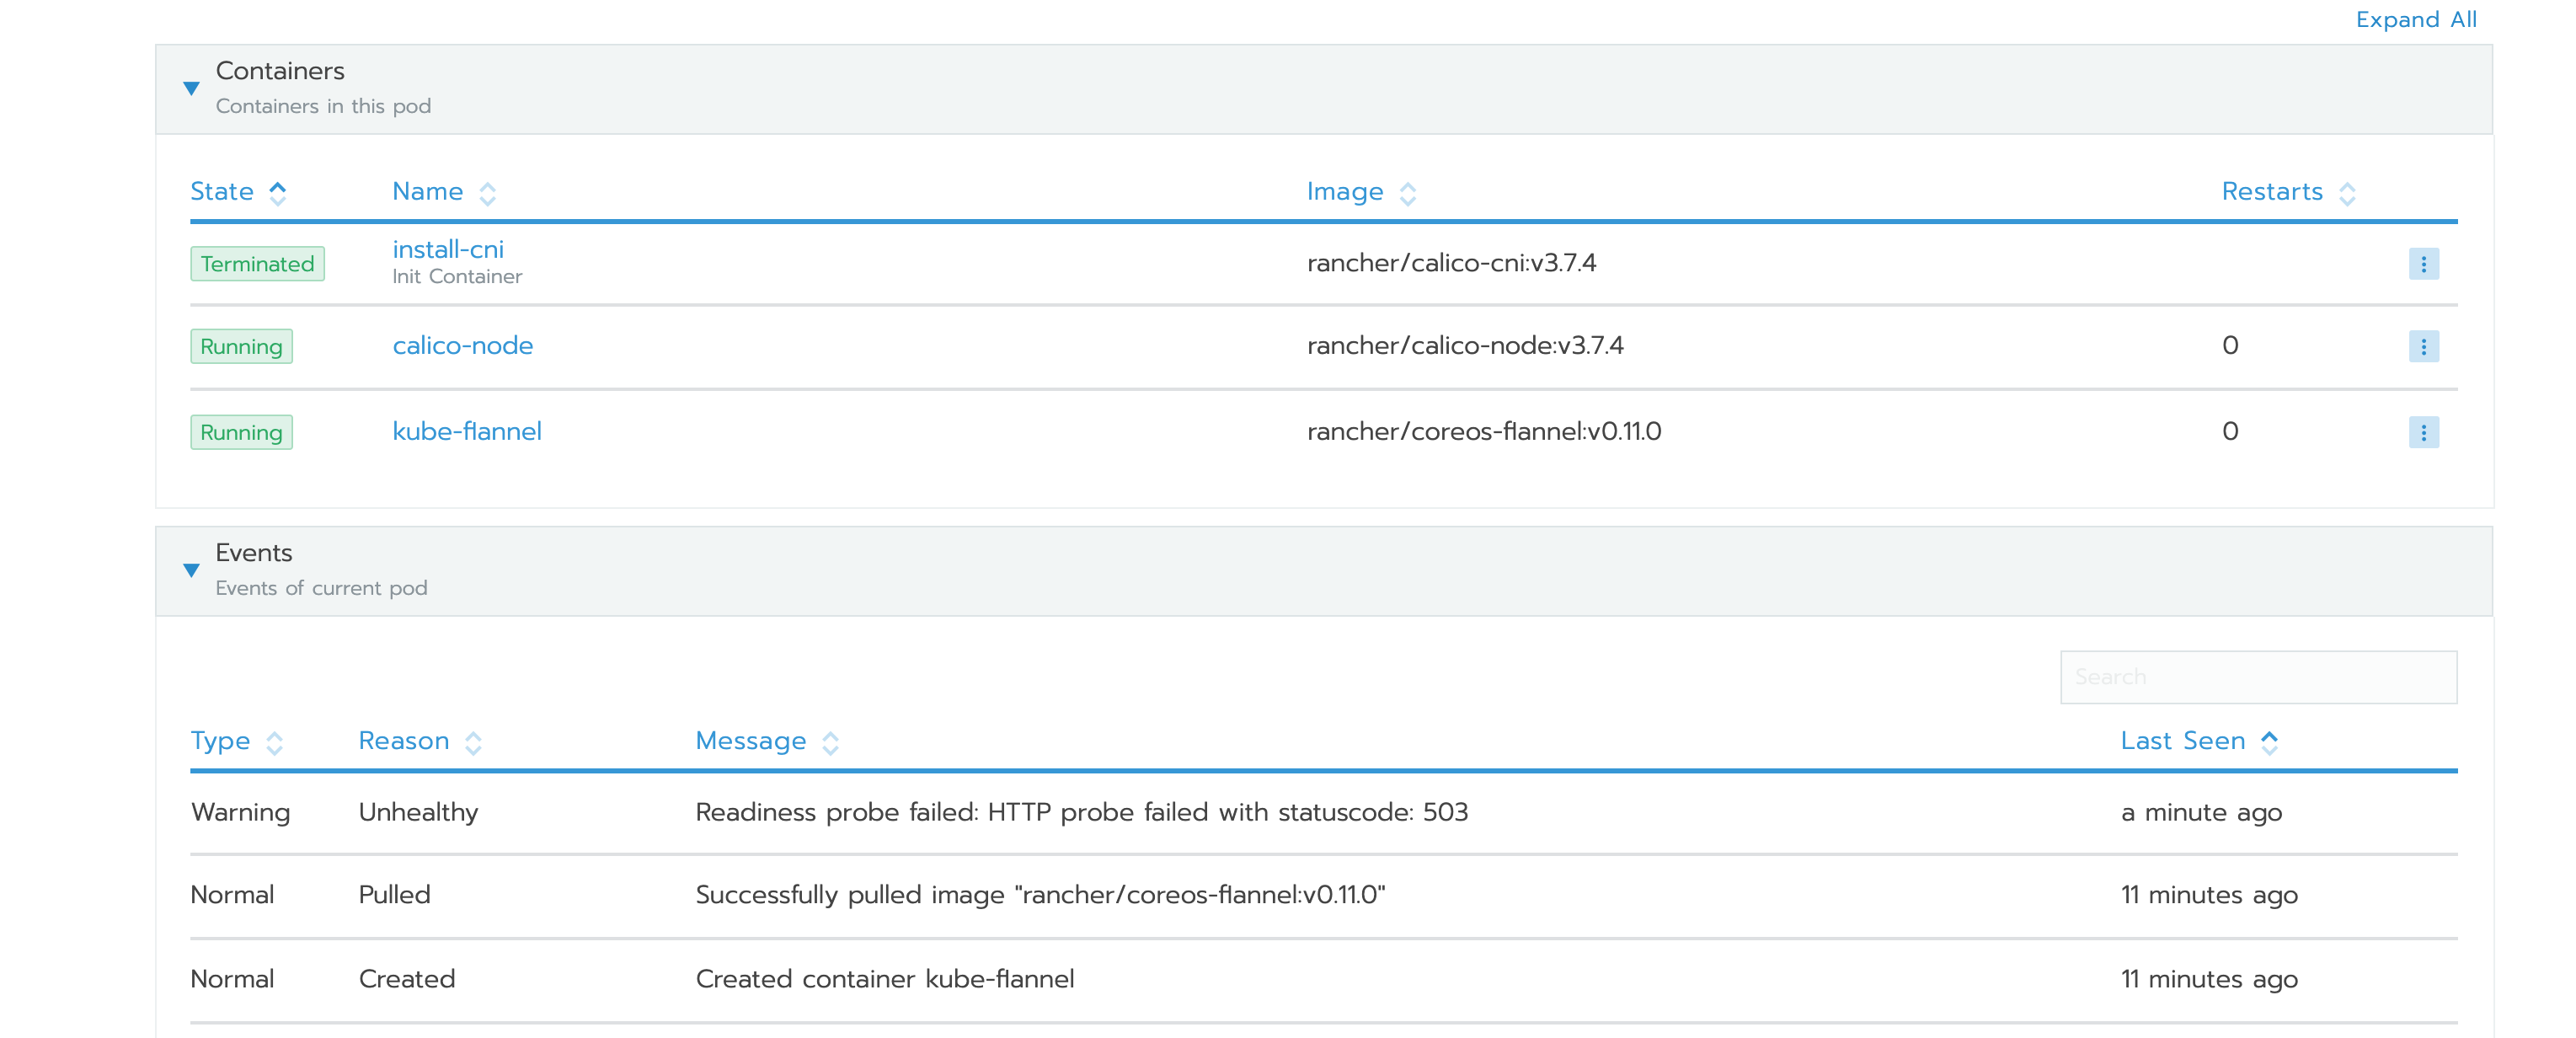Click Running badge for kube-flannel
Screen dimensions: 2576x1038
pyautogui.click(x=241, y=432)
